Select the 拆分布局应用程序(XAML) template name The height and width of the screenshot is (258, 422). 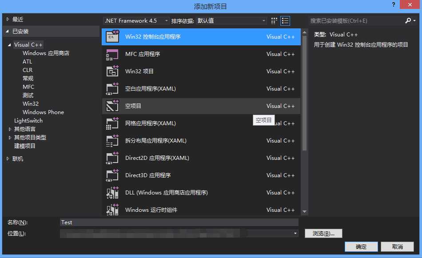pyautogui.click(x=155, y=141)
